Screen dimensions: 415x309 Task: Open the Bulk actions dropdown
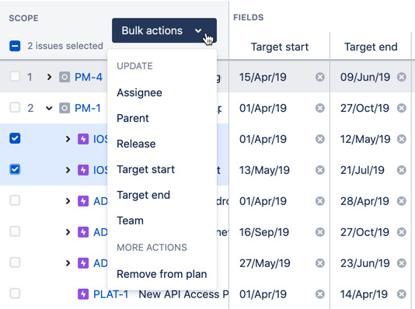(164, 30)
